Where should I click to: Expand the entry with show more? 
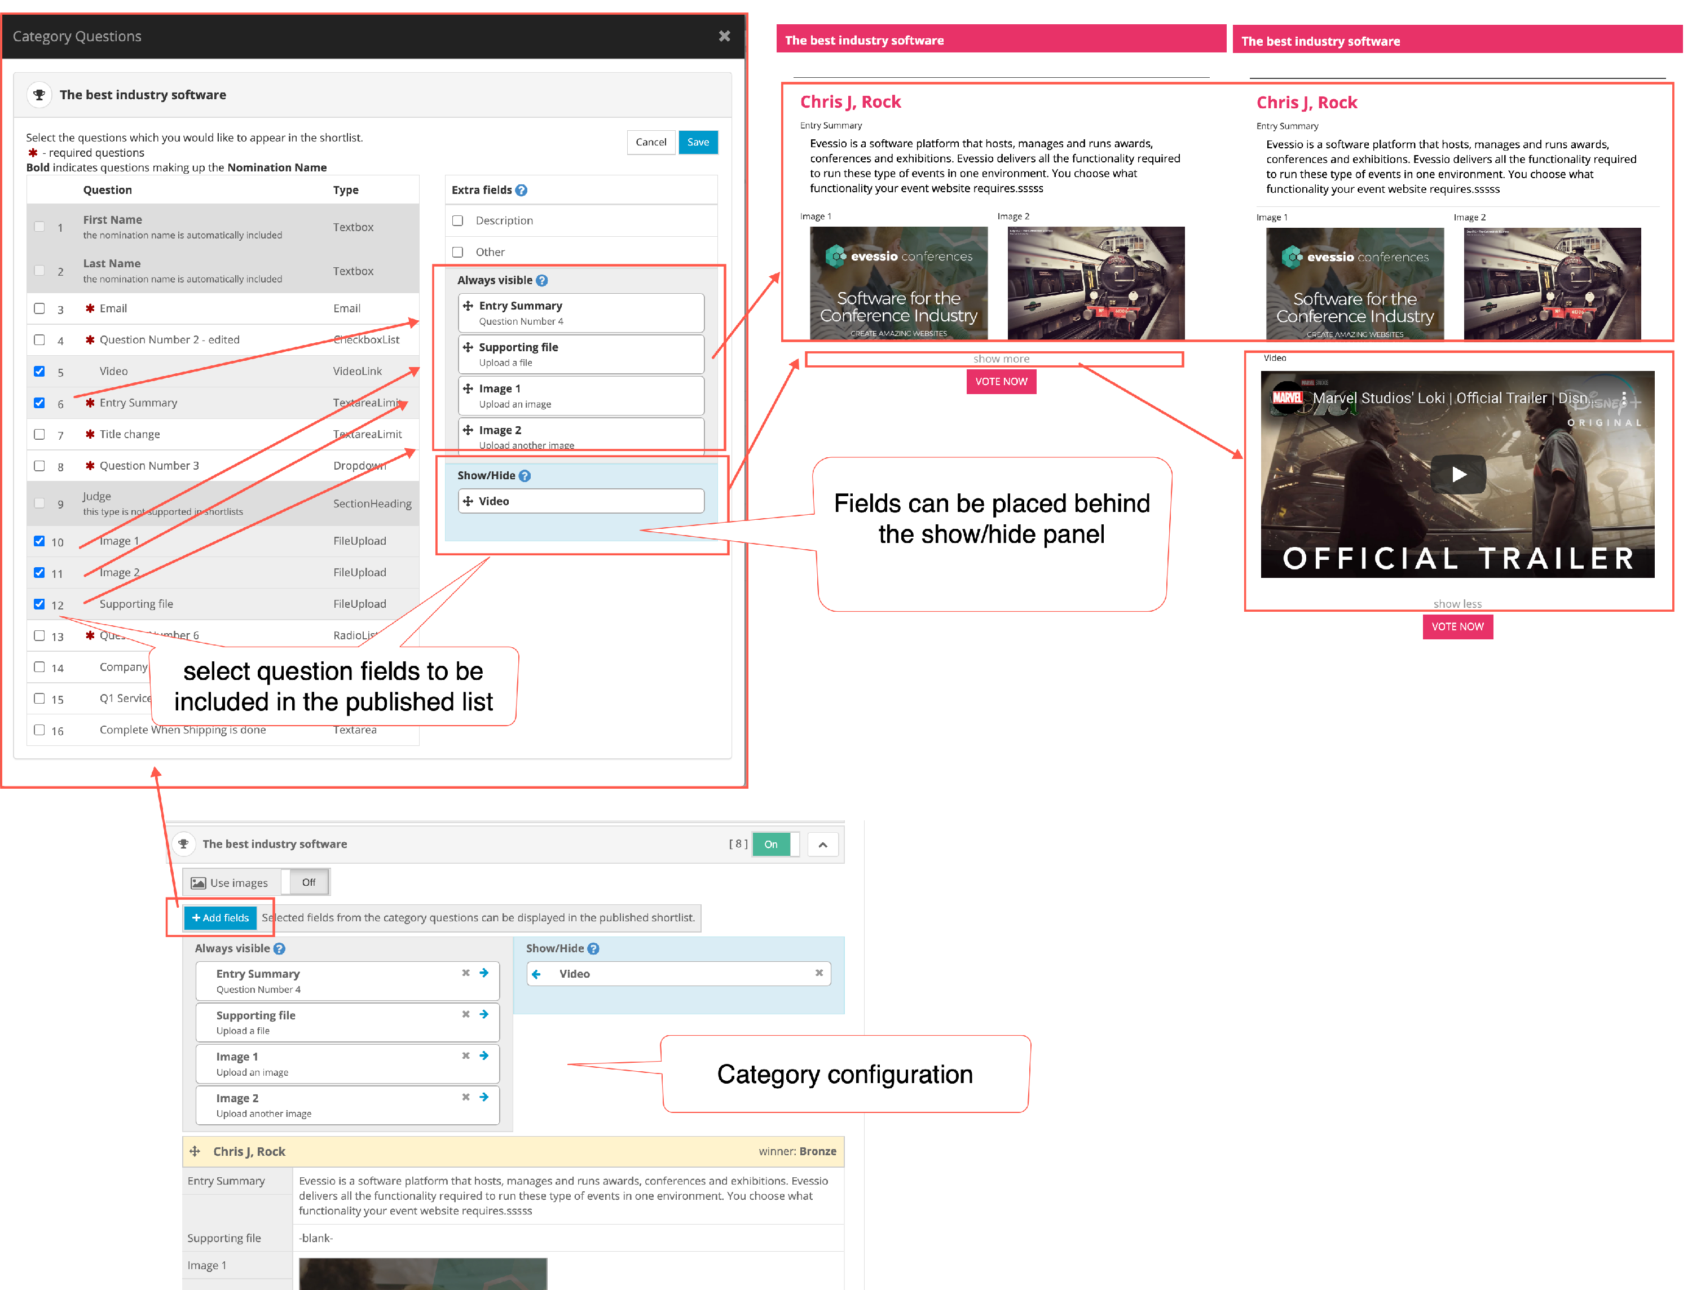click(x=1001, y=359)
